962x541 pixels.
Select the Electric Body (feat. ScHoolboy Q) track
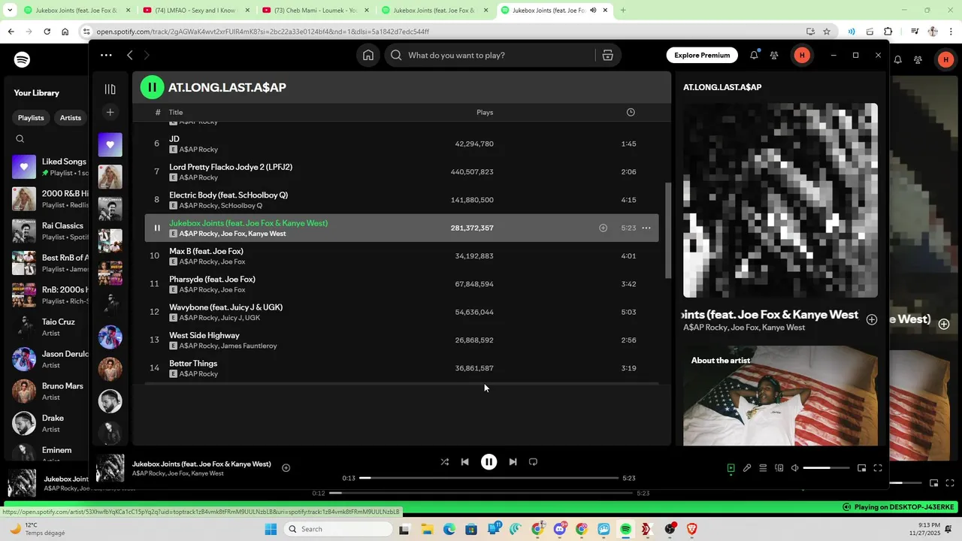pos(401,200)
